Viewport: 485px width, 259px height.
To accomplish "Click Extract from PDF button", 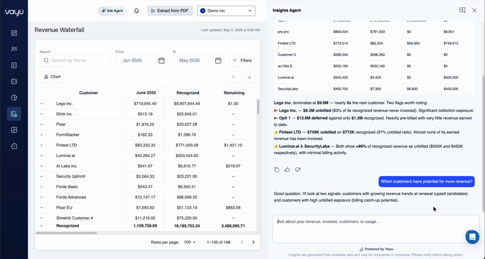I will pyautogui.click(x=170, y=11).
